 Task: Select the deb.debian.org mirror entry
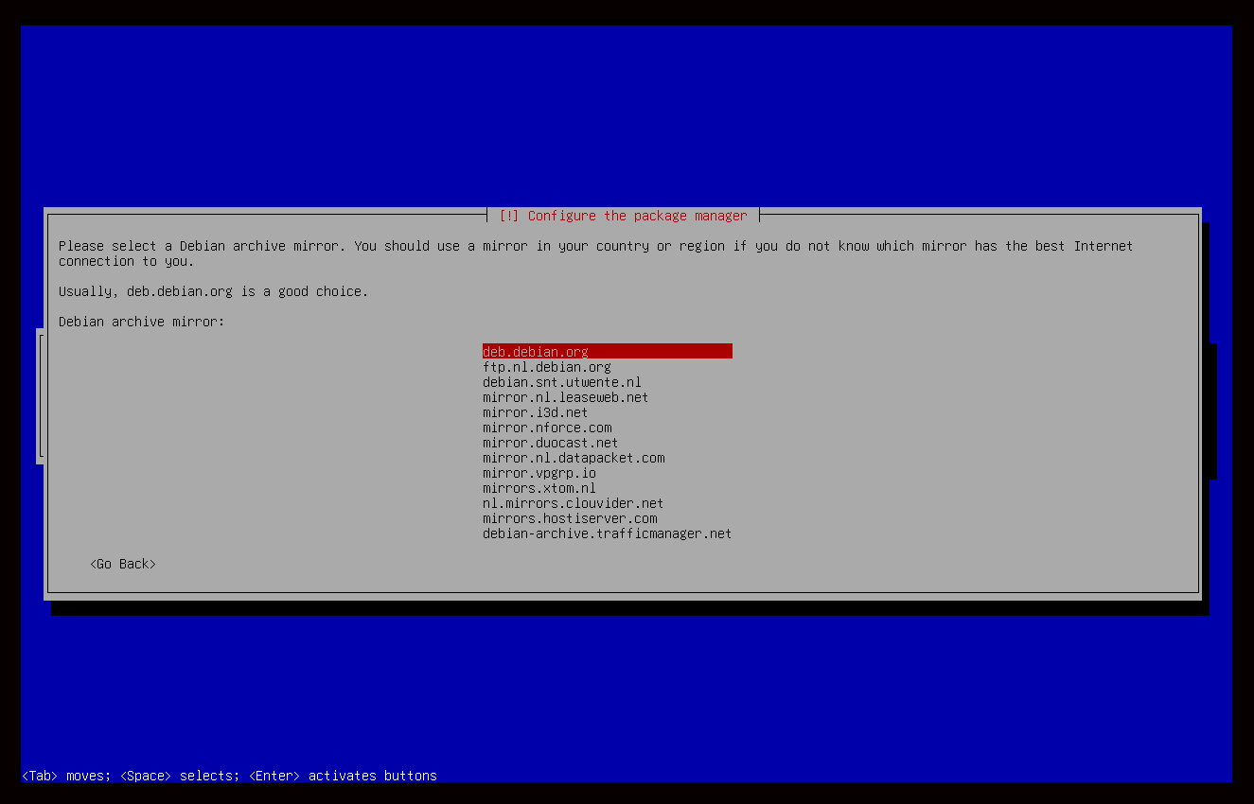click(536, 352)
